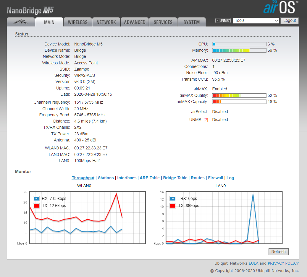View the Bridge Table
Viewport: 307px width, 277px height.
175,178
